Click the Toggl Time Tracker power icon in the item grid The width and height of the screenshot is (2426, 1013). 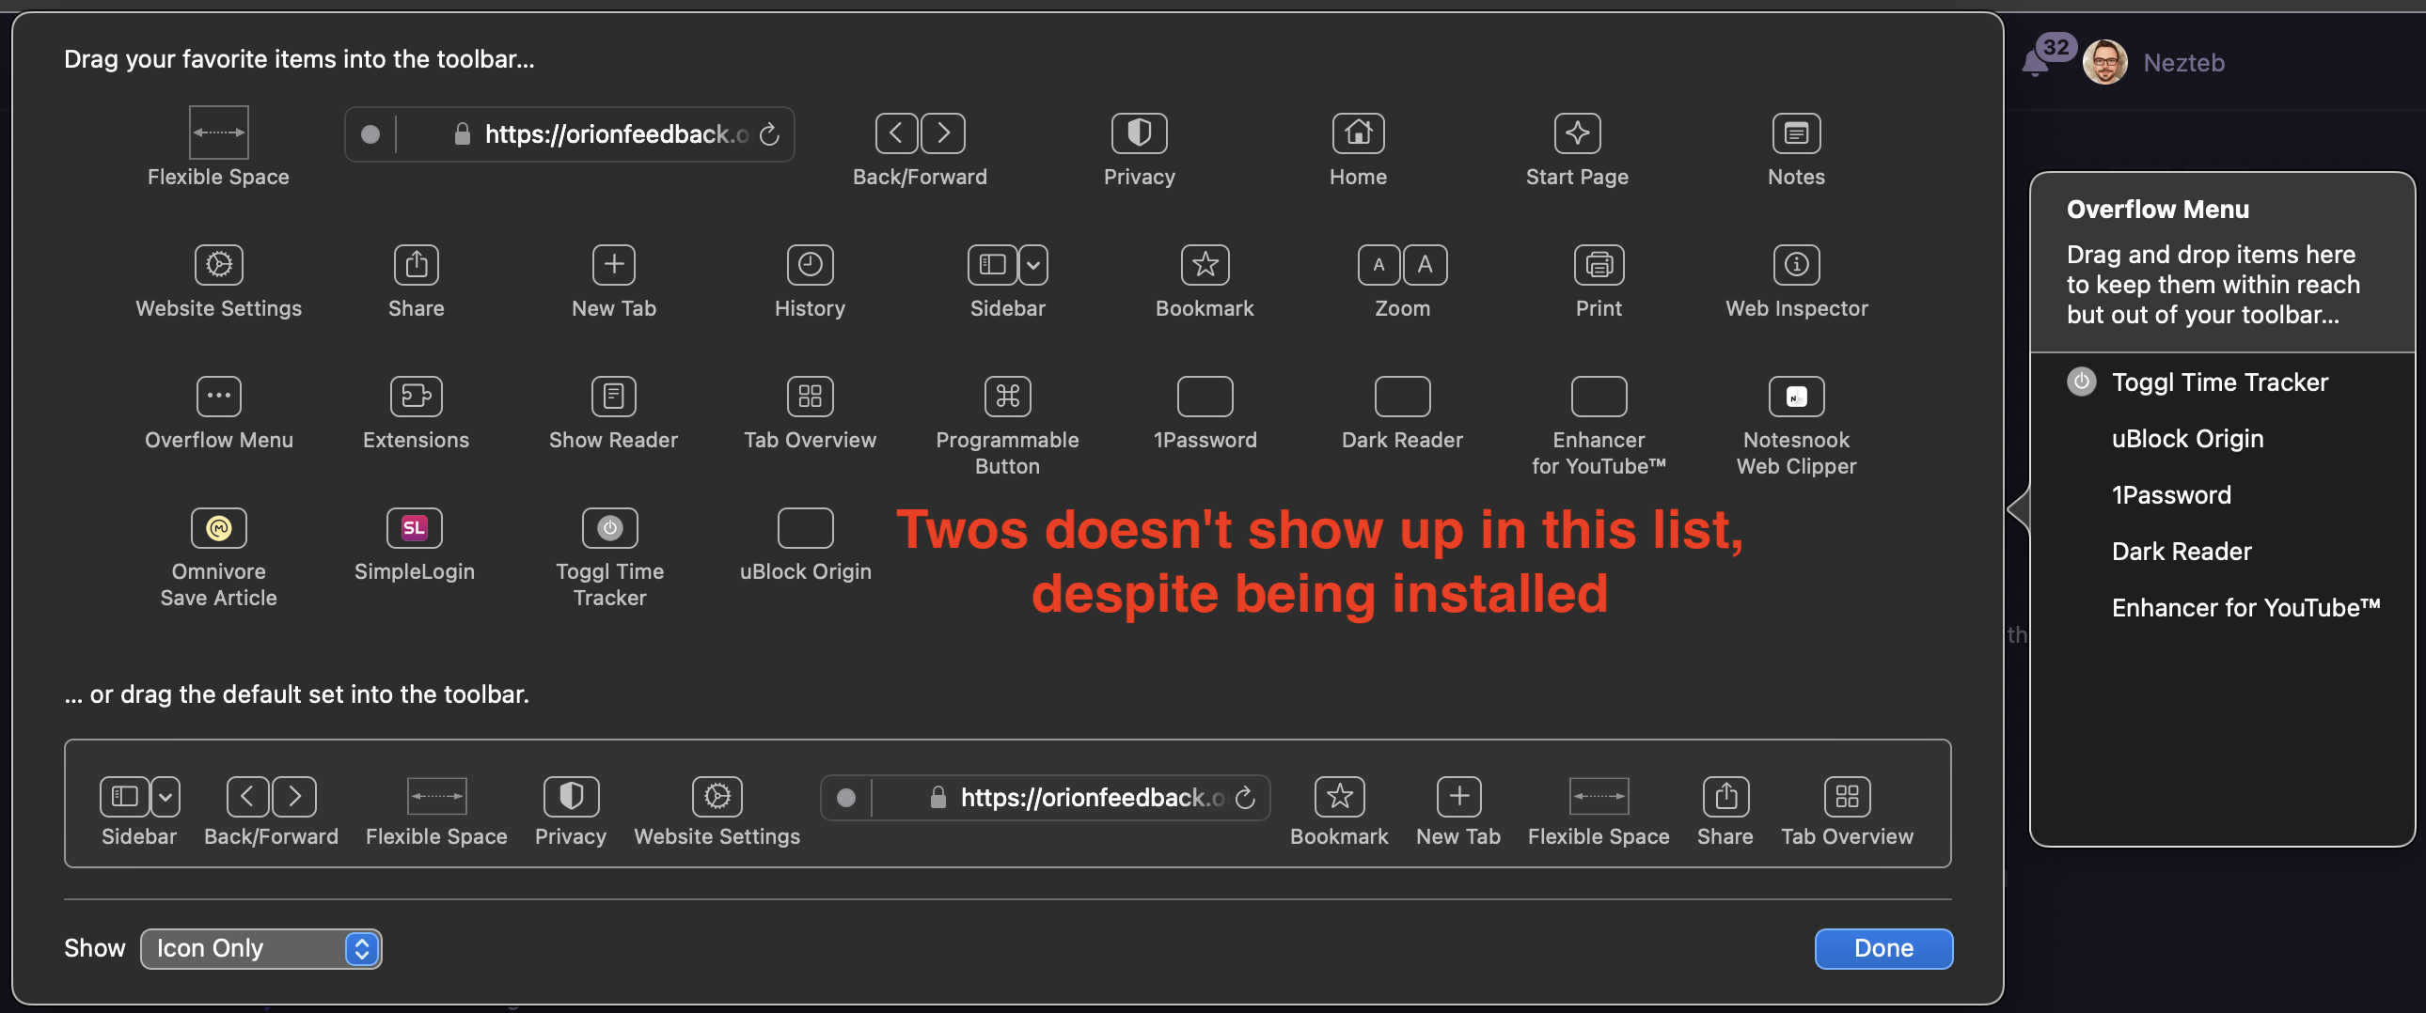click(610, 528)
